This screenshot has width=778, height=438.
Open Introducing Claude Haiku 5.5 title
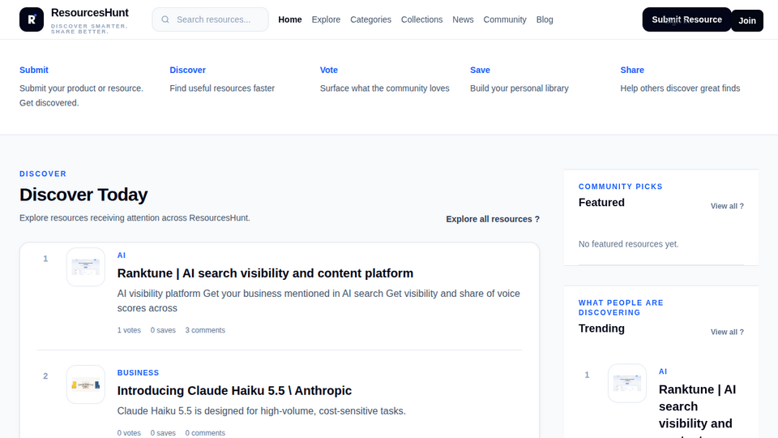234,391
